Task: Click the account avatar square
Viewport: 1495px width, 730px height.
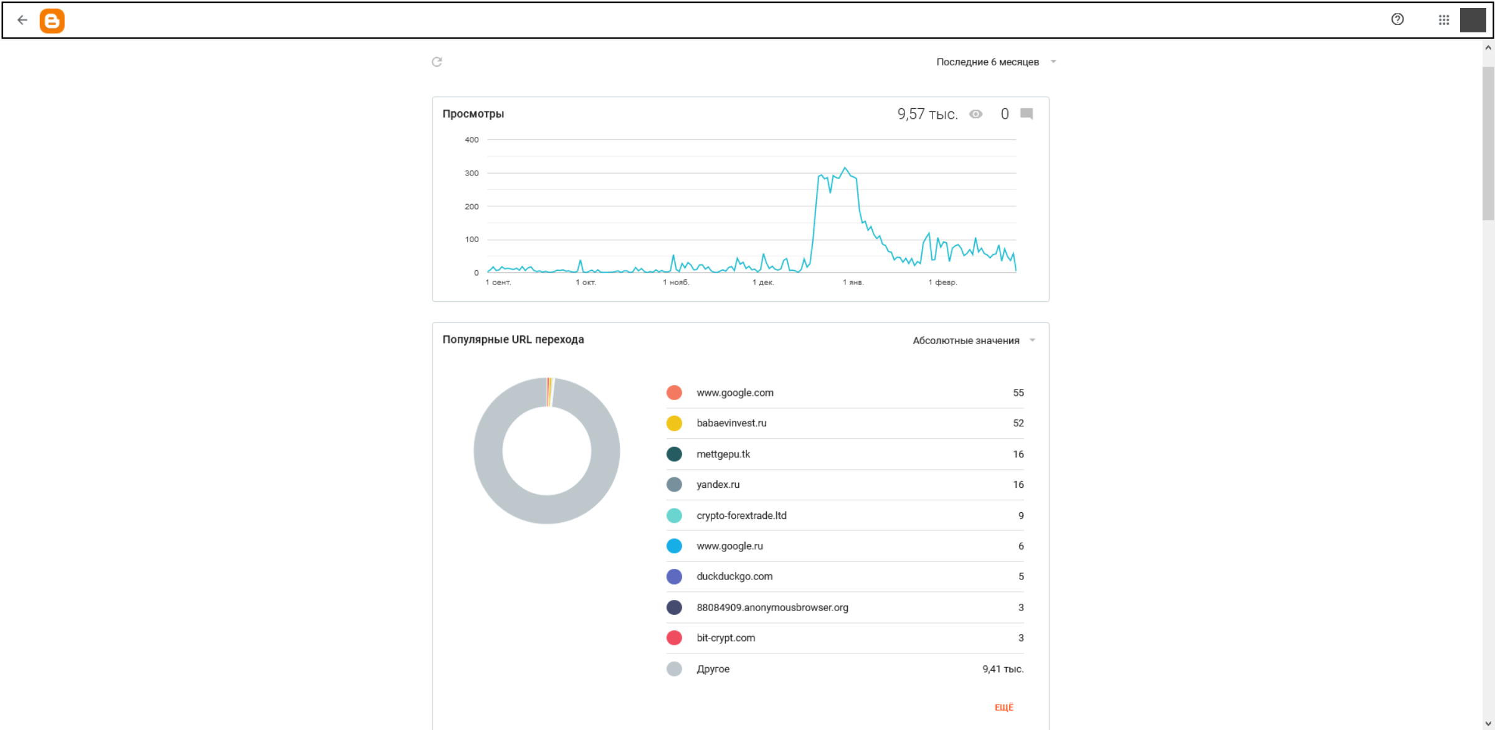Action: pyautogui.click(x=1473, y=20)
